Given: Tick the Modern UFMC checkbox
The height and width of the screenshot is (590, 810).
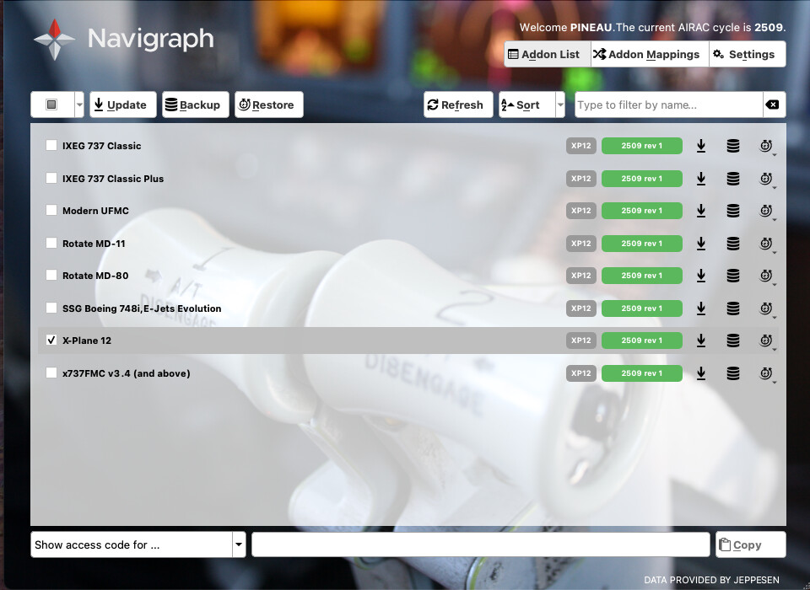Looking at the screenshot, I should (51, 210).
